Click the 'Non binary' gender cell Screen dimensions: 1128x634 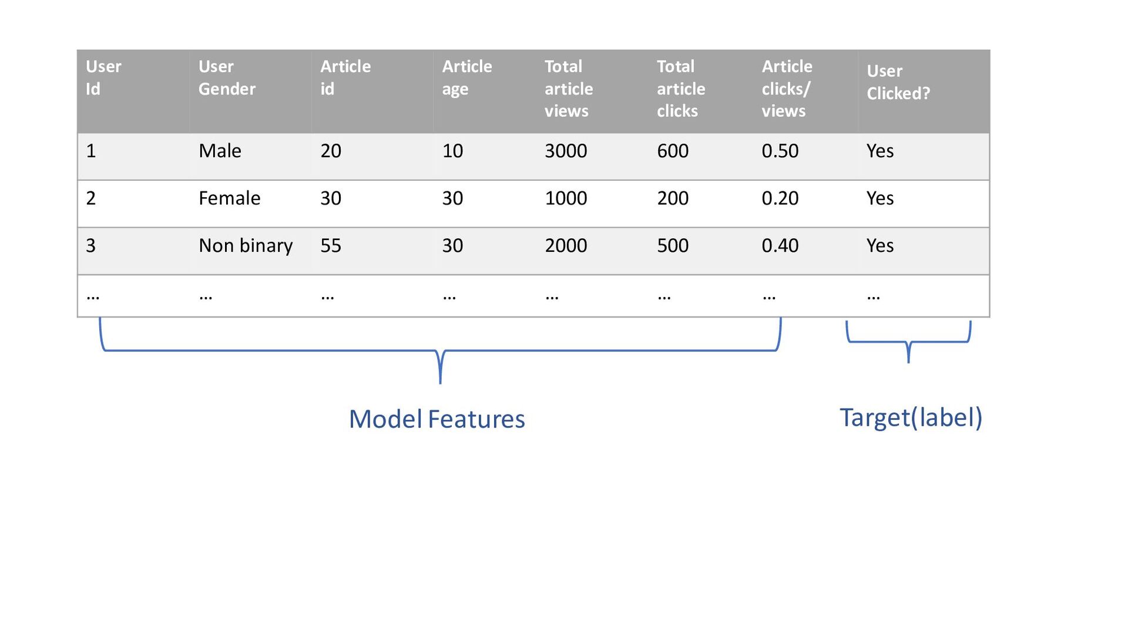[x=250, y=251]
